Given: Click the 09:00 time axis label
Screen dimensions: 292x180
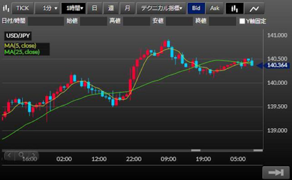Looking at the screenshot, I should coord(168,159).
